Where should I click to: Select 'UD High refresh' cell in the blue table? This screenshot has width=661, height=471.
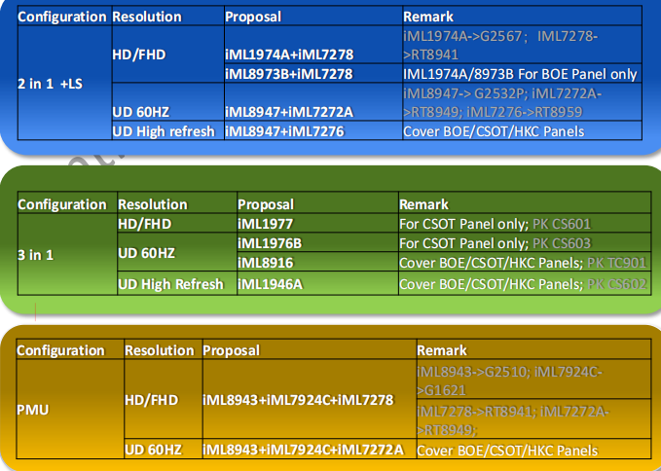[x=164, y=131]
